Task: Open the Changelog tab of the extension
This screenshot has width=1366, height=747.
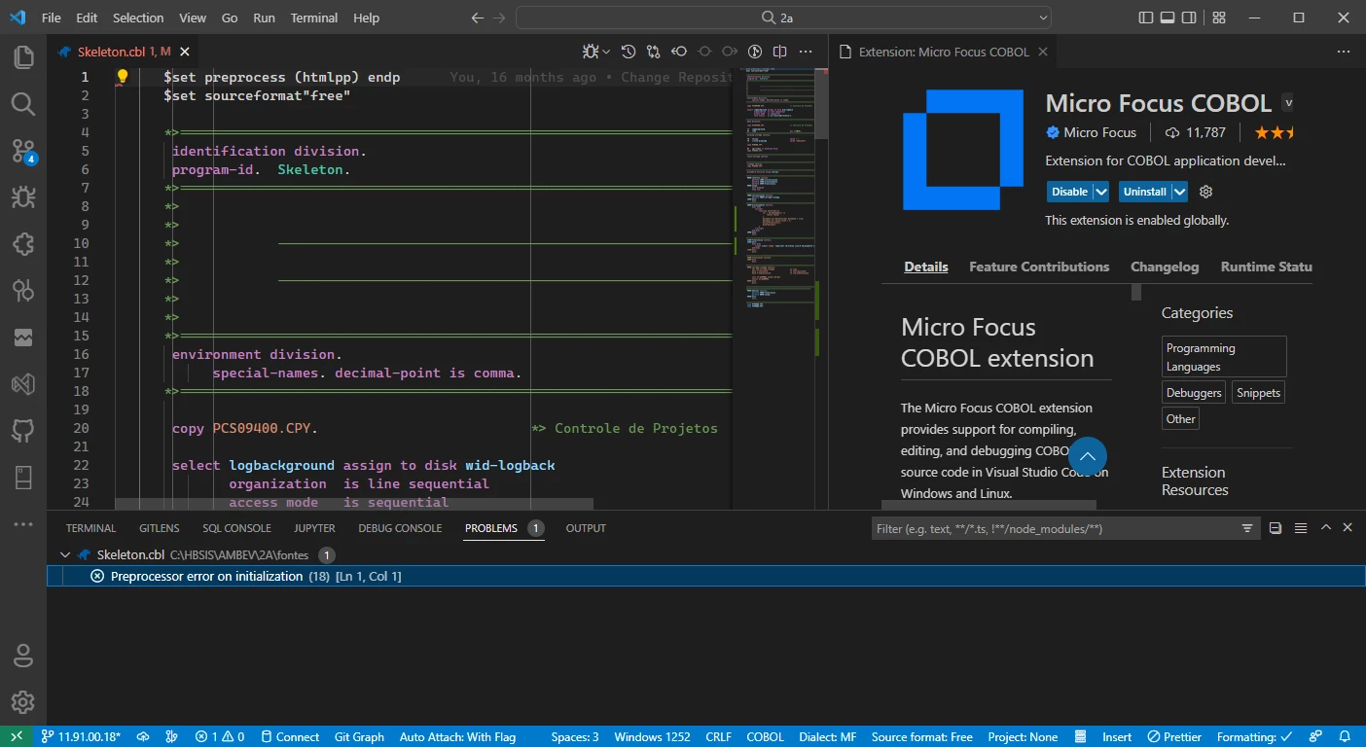Action: (1165, 267)
